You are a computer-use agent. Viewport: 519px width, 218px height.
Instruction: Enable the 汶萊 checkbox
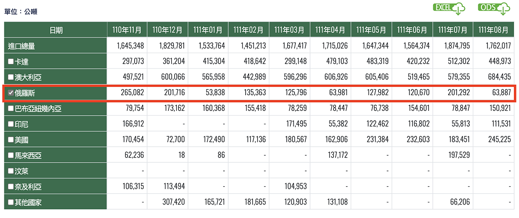(11, 171)
